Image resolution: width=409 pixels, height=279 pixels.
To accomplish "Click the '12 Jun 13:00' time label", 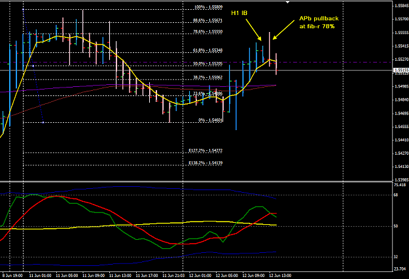I will [280, 276].
